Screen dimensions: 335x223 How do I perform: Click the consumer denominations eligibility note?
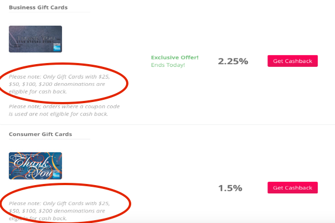click(x=59, y=211)
